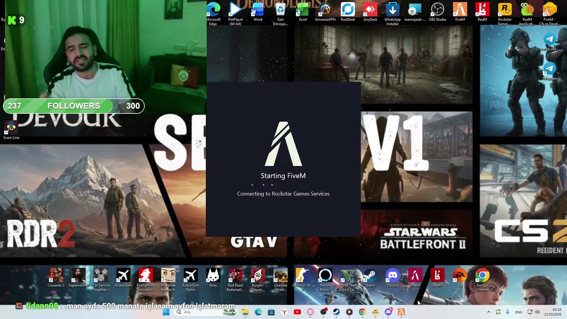The image size is (567, 319).
Task: Open the OBS Studio desktop shortcut
Action: [437, 12]
